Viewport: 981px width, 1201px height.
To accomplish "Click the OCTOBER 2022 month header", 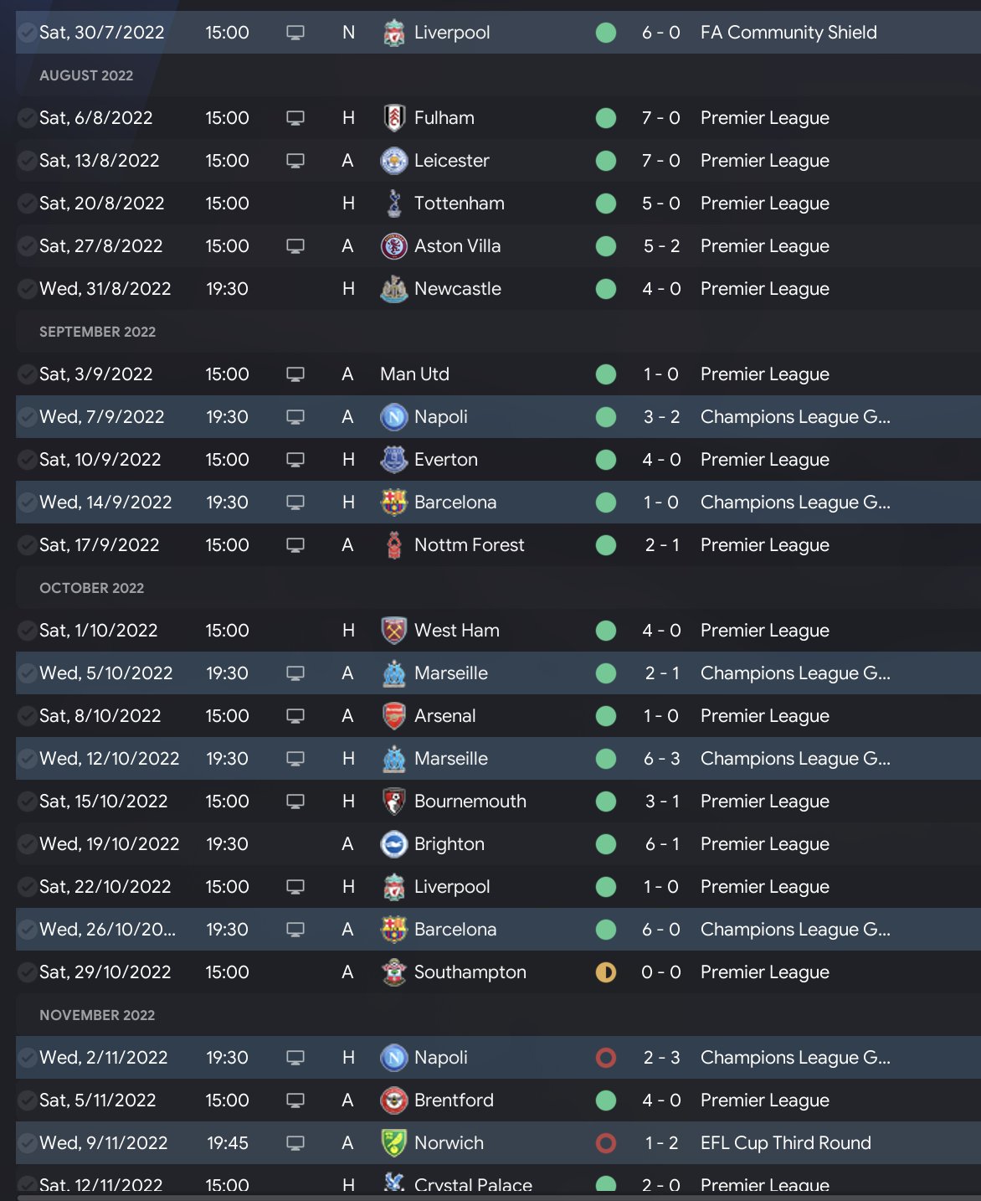I will [x=92, y=588].
